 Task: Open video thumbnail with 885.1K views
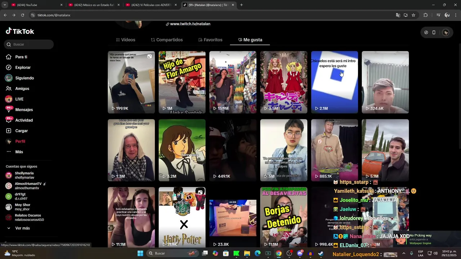(x=334, y=150)
